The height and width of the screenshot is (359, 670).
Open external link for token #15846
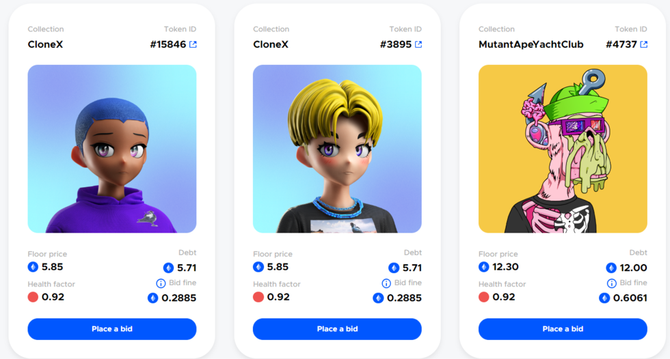(x=193, y=44)
